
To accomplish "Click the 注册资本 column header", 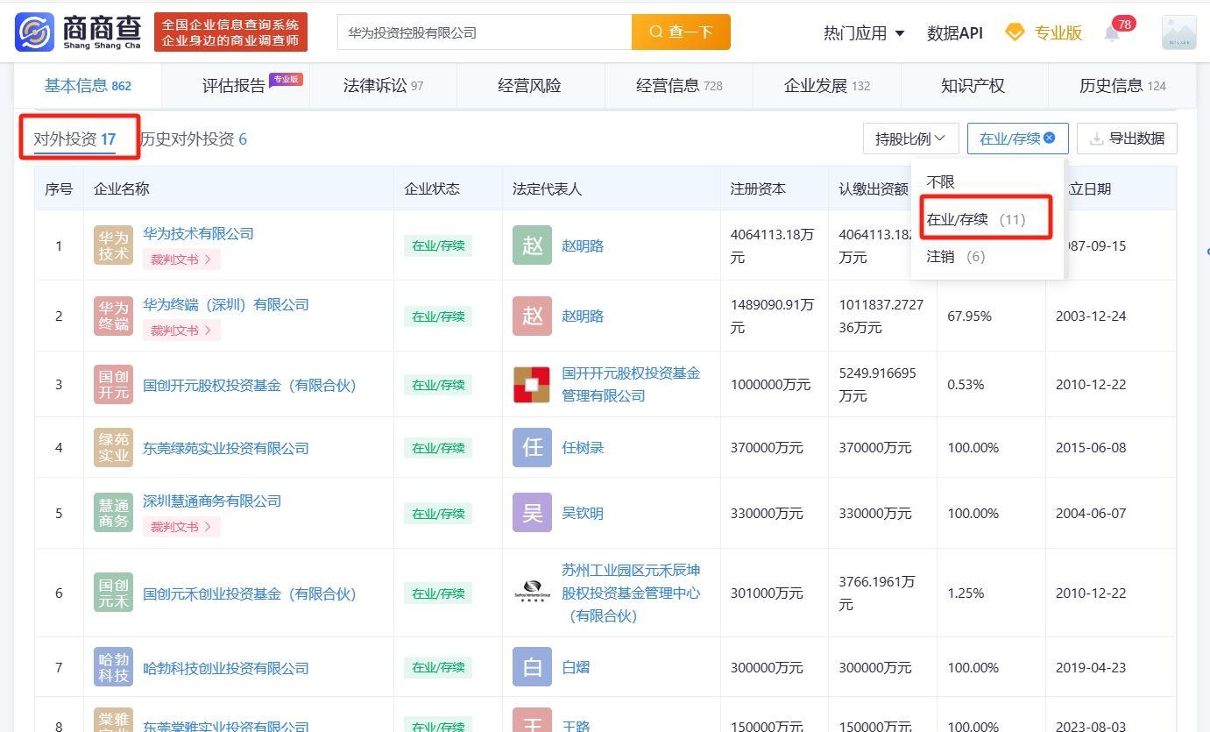I will coord(759,188).
